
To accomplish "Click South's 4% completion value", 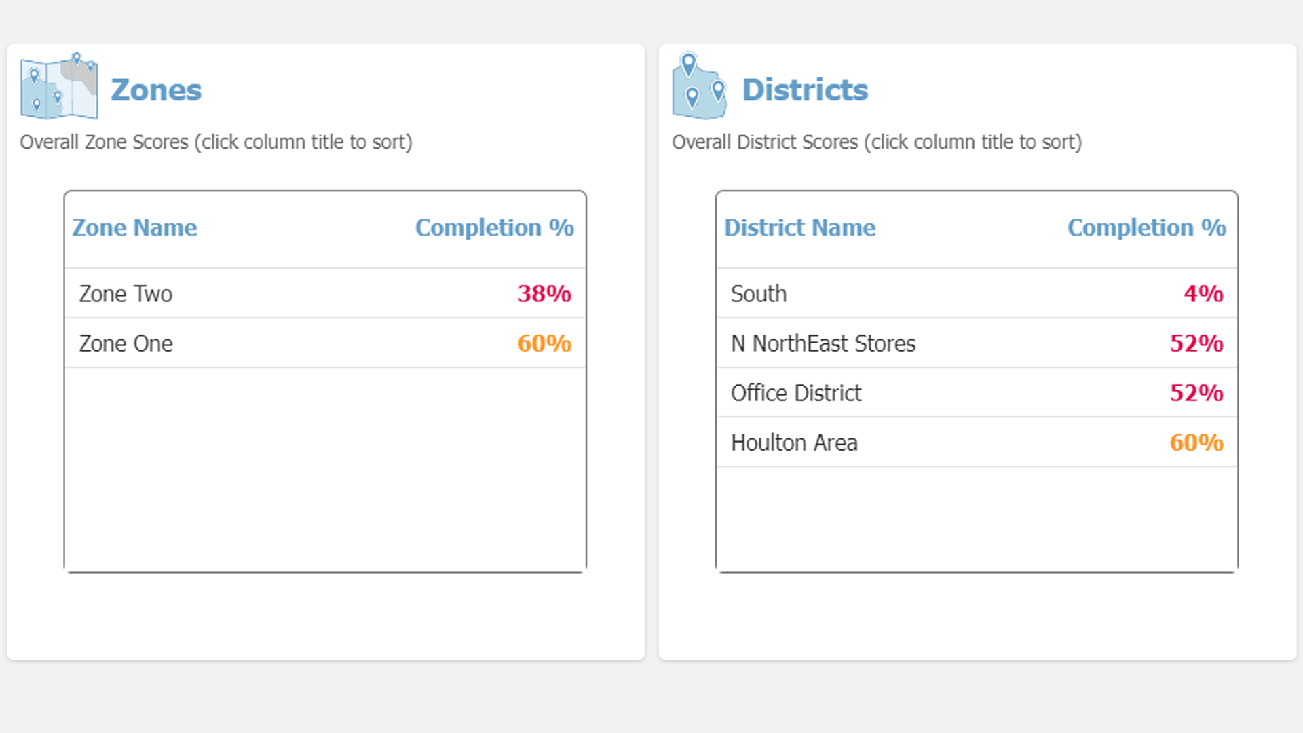I will click(x=1203, y=294).
